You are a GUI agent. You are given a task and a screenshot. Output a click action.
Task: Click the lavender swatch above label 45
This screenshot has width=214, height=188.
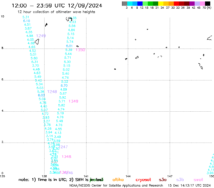[197, 3]
